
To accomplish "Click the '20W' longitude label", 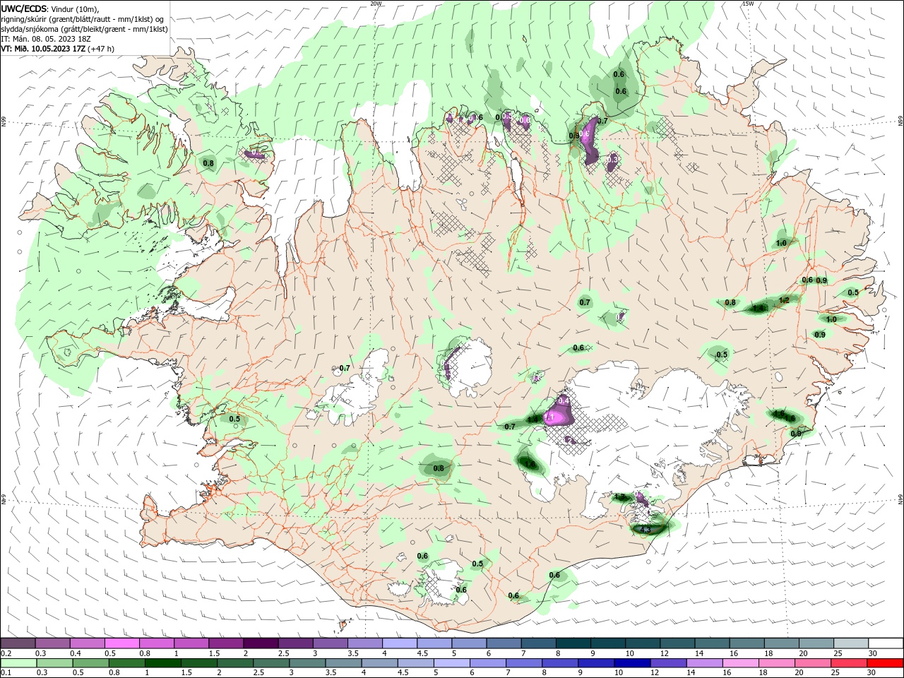I will pyautogui.click(x=376, y=4).
